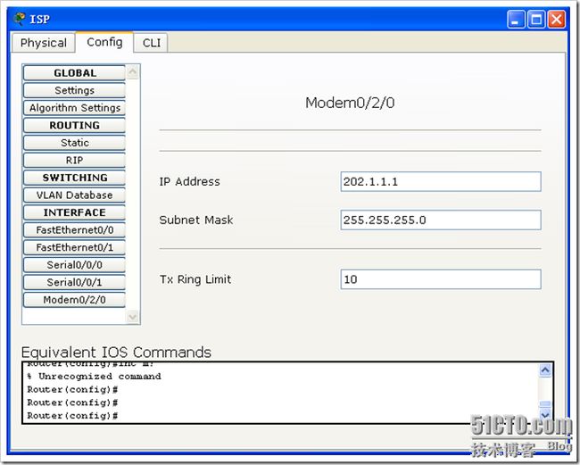This screenshot has height=465, width=580.
Task: Click the Modem0/2/0 heading text
Action: pos(350,103)
